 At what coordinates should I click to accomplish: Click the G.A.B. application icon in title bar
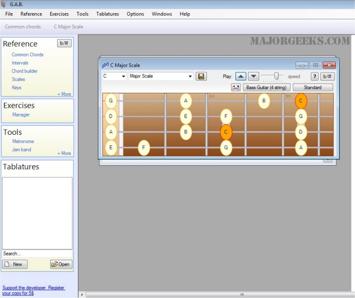tap(3, 4)
